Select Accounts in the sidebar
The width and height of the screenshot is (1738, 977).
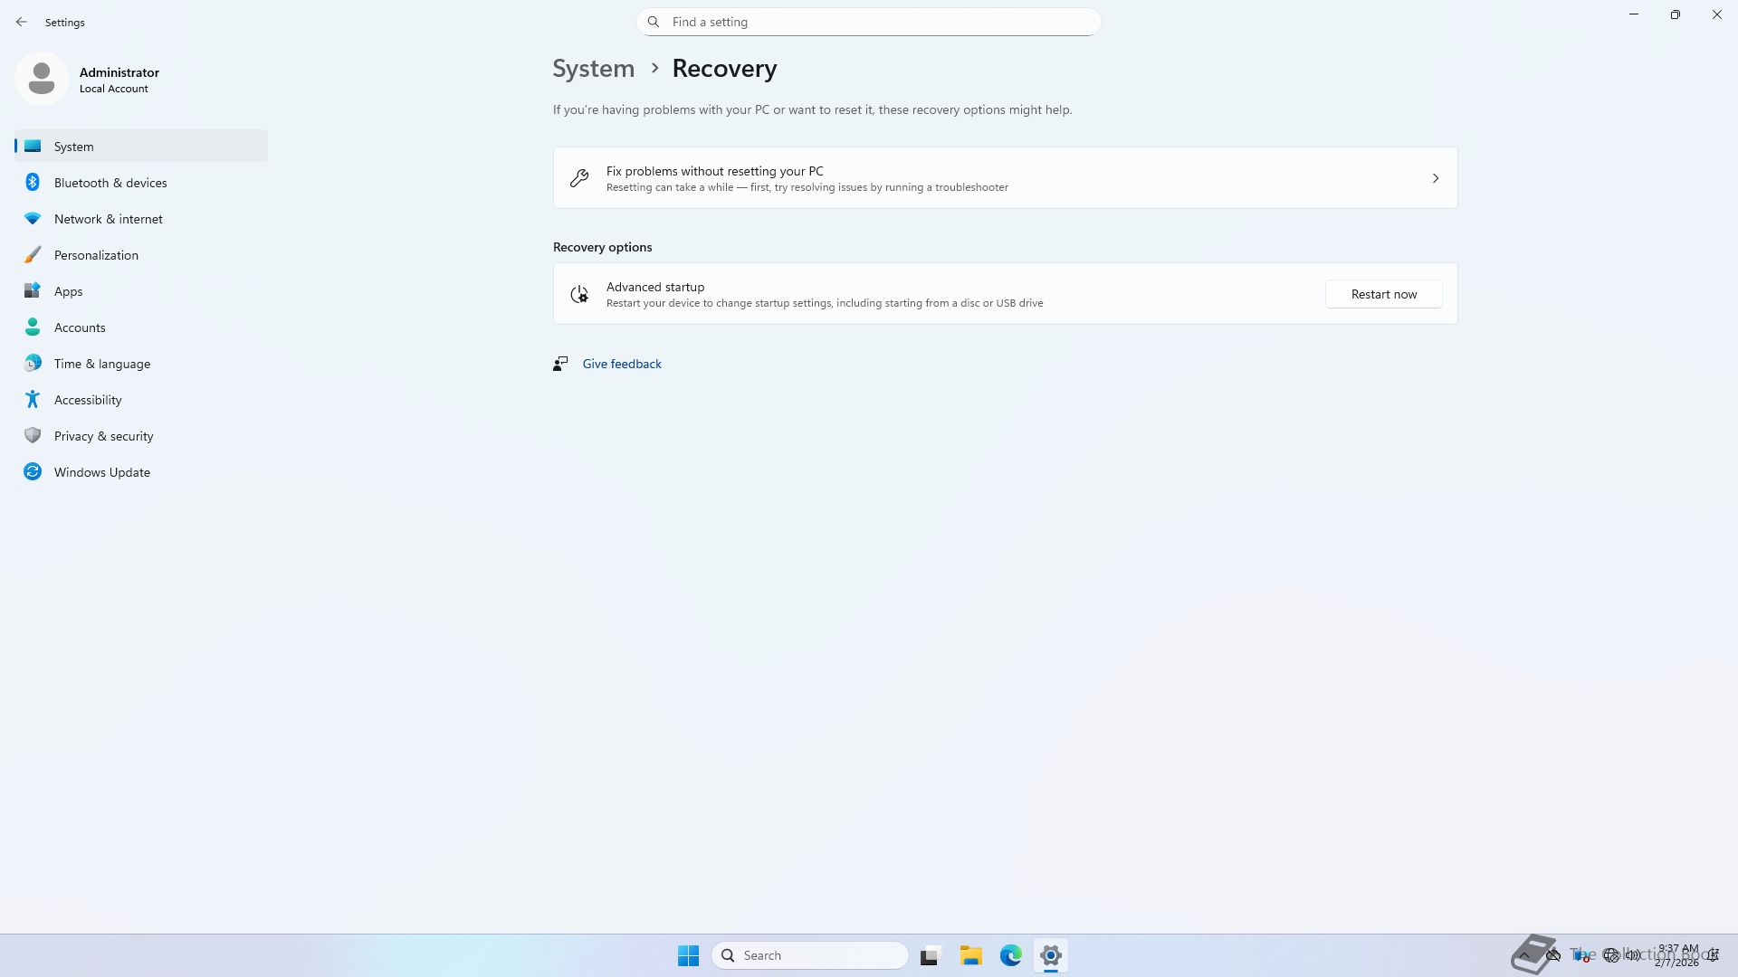tap(80, 327)
